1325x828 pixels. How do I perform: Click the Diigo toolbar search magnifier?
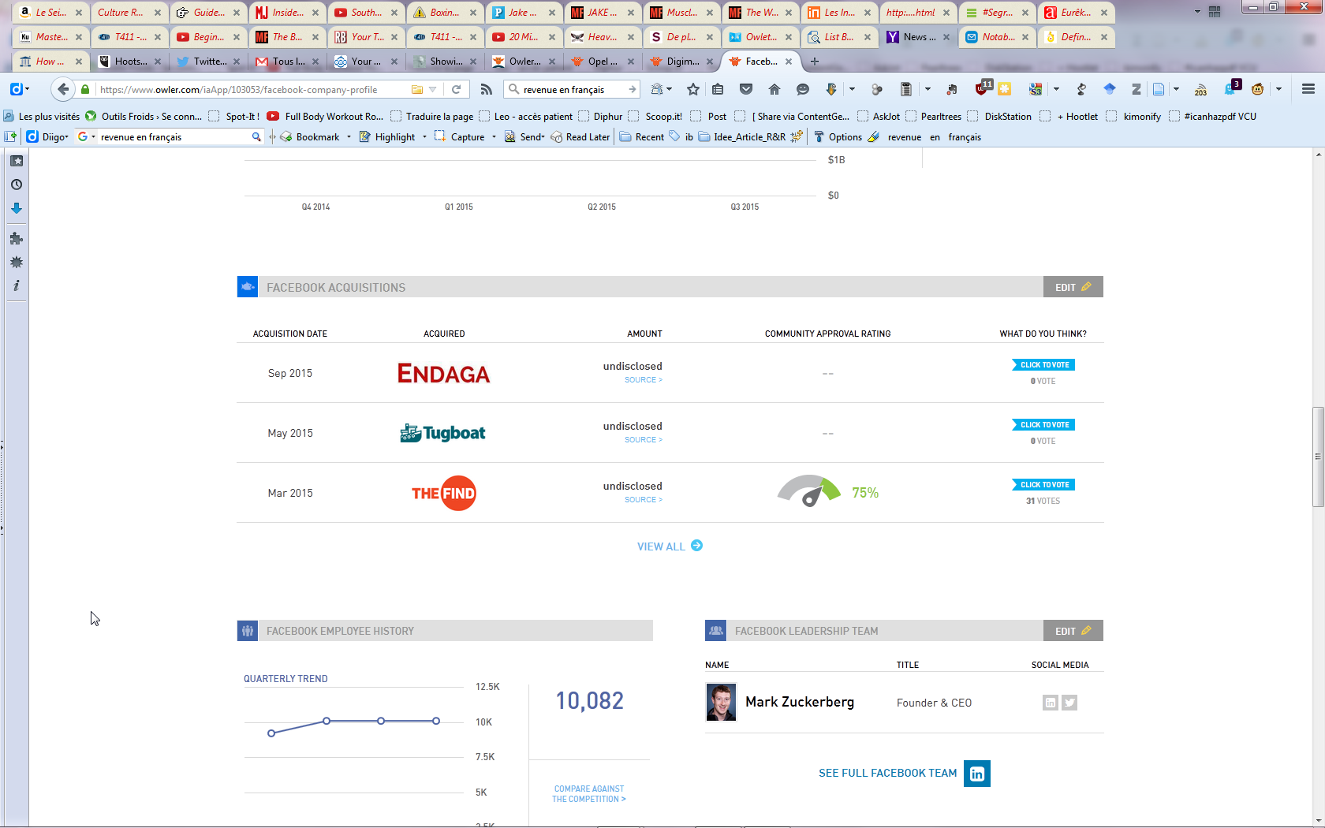click(256, 136)
